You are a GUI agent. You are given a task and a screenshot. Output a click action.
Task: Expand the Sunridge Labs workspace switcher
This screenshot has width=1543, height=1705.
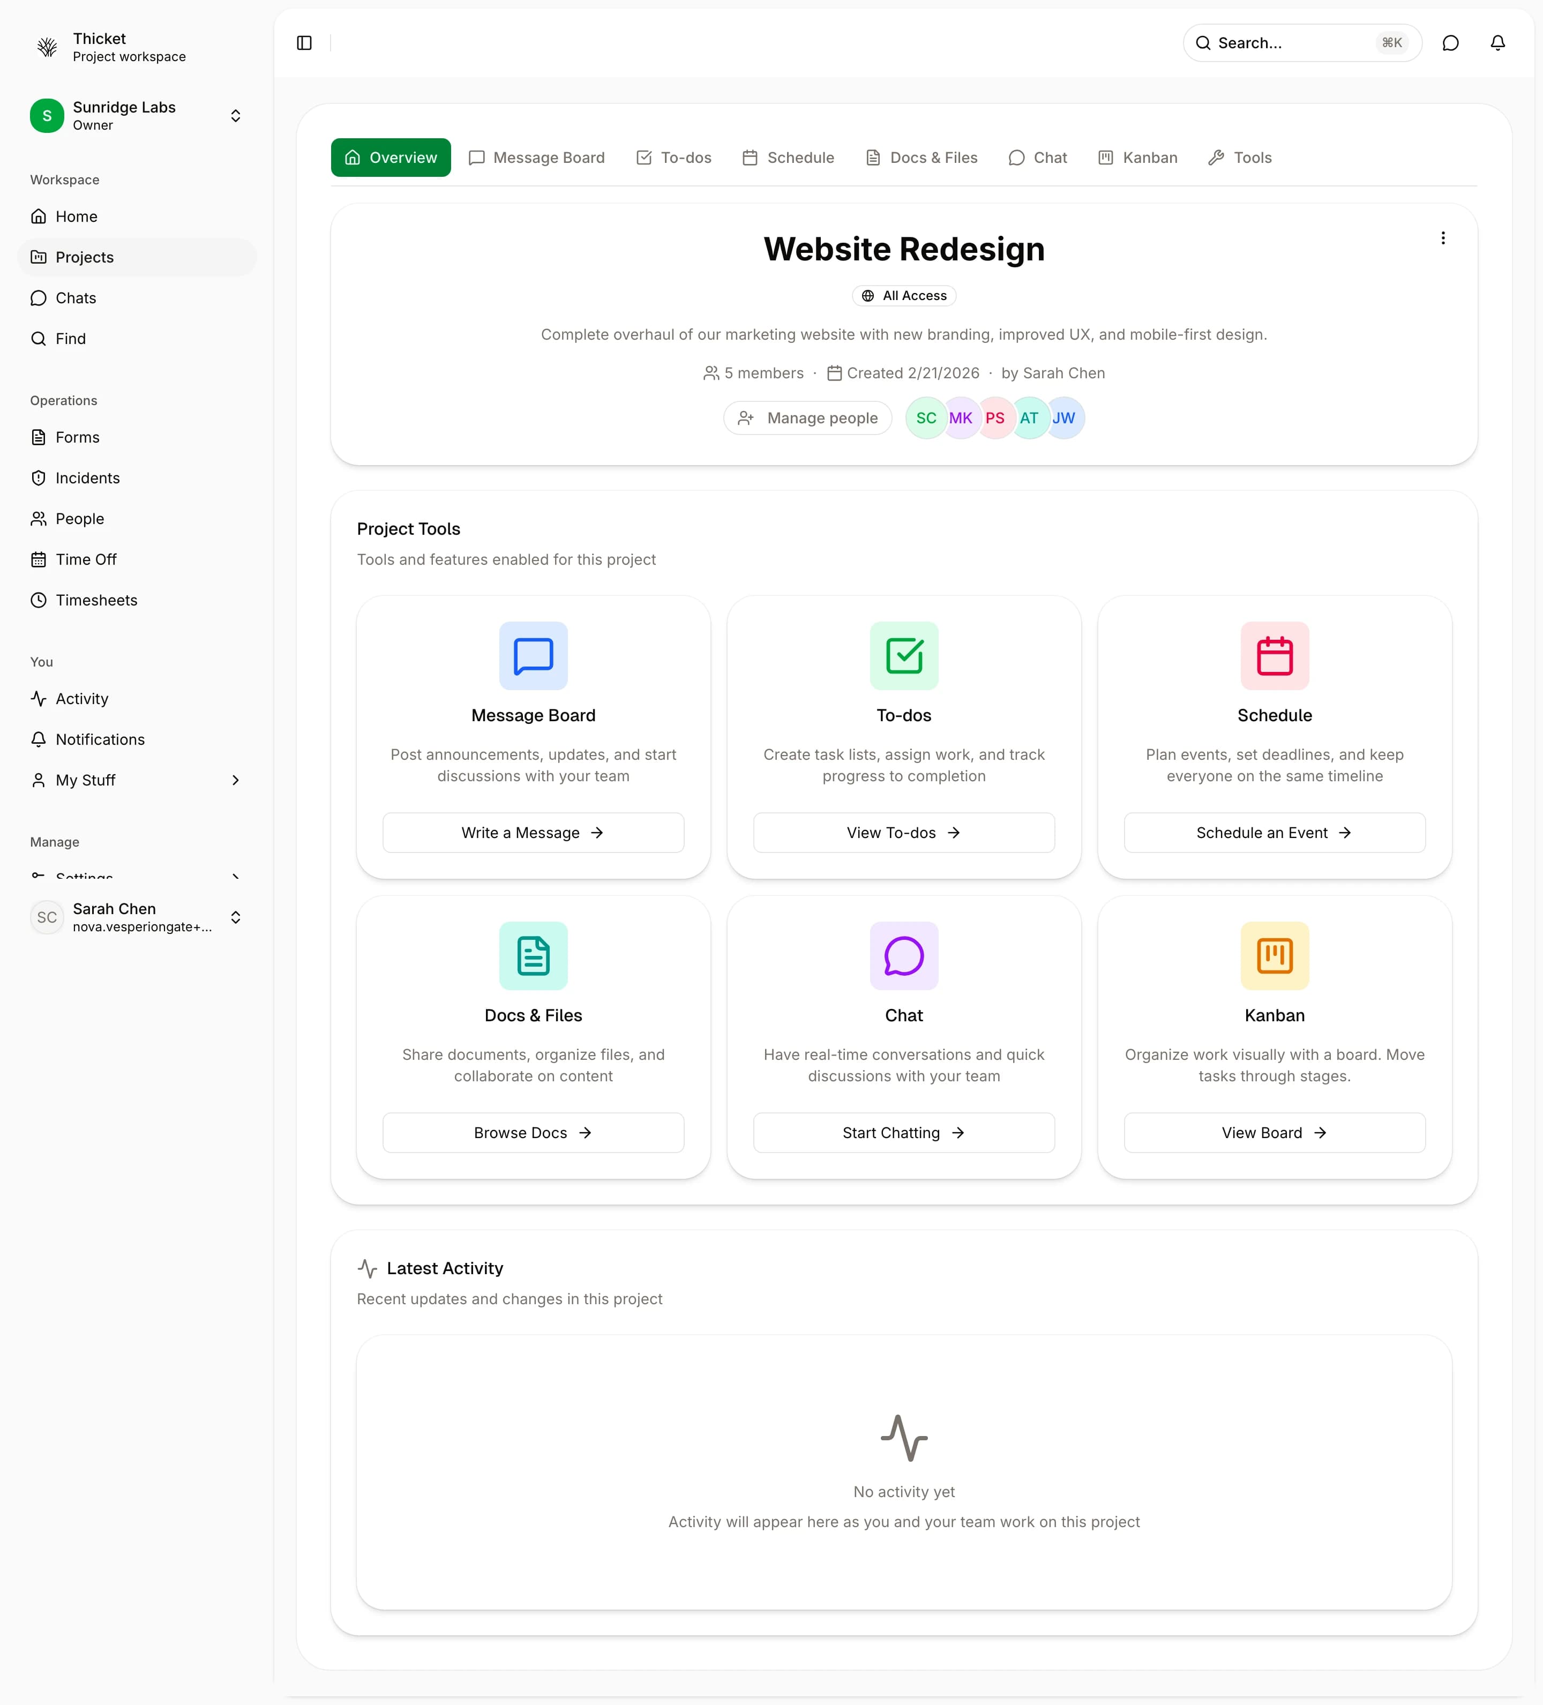click(235, 115)
